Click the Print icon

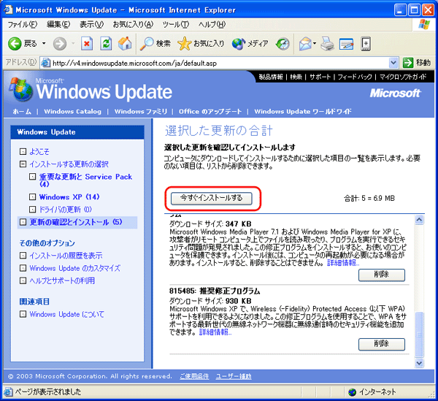[327, 44]
